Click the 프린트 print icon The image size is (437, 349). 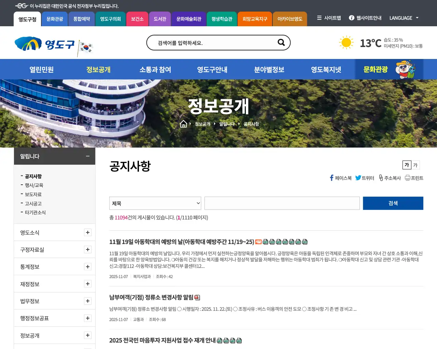point(408,178)
